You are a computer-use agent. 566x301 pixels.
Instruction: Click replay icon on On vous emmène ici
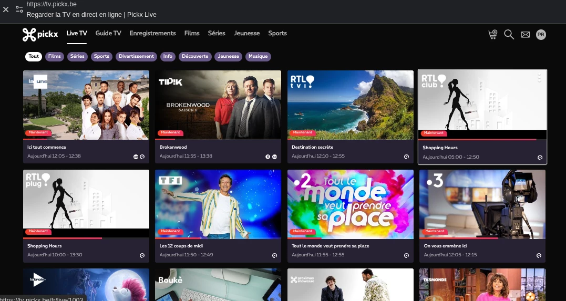[539, 255]
